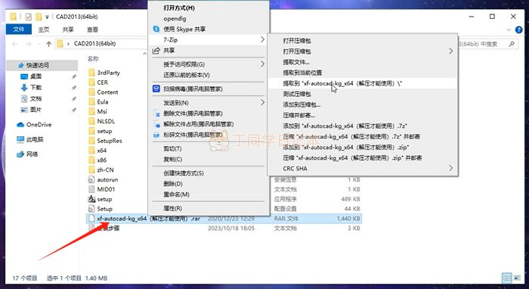Screen dimensions: 529x289
Task: Click the OneDrive cloud icon
Action: pos(20,125)
